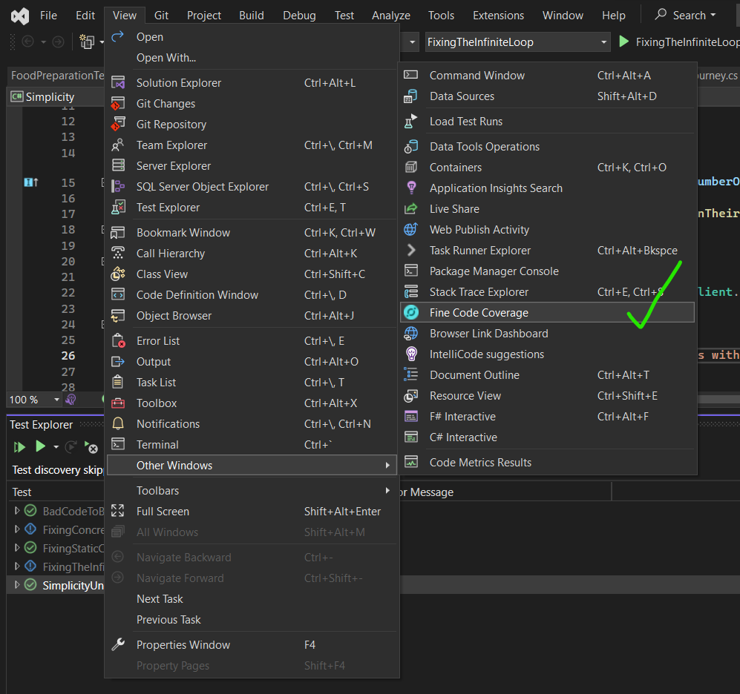The image size is (740, 694).
Task: Click the Test Explorer panel title
Action: pyautogui.click(x=41, y=424)
